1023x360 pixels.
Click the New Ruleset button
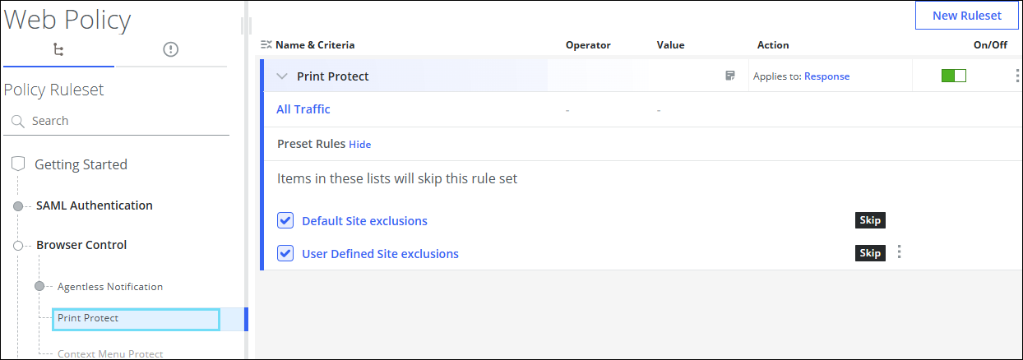click(966, 16)
